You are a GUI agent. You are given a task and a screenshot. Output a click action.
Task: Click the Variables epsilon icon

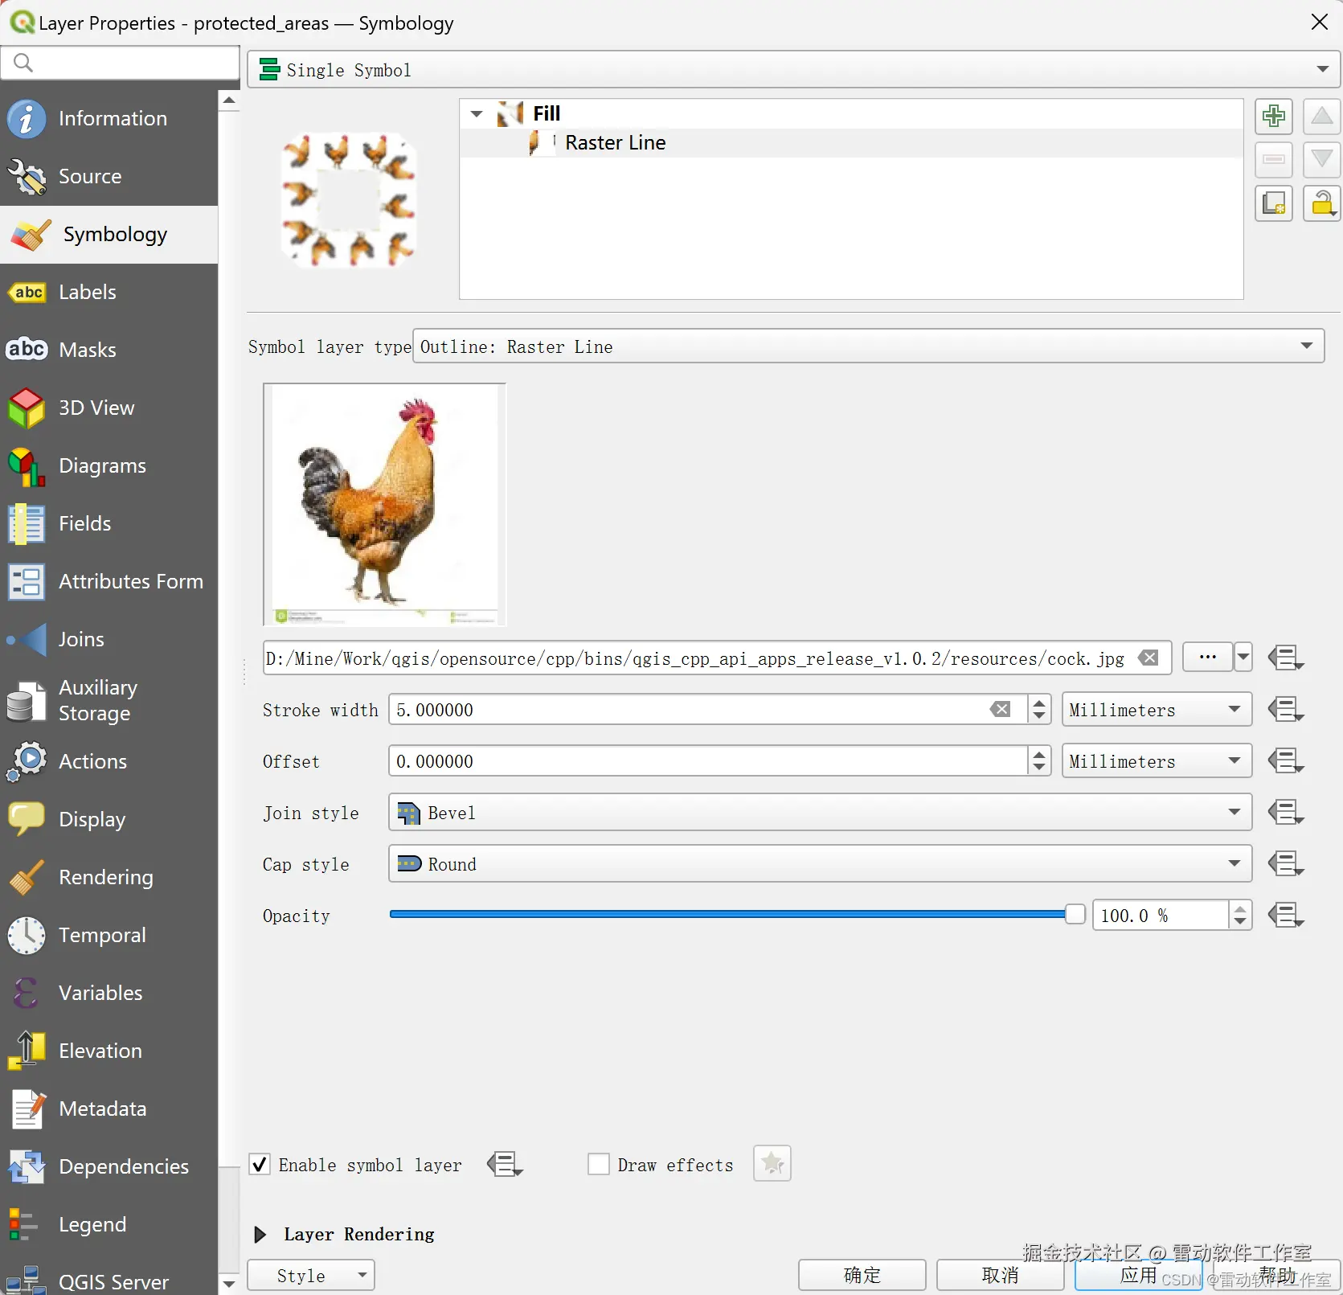pos(27,994)
